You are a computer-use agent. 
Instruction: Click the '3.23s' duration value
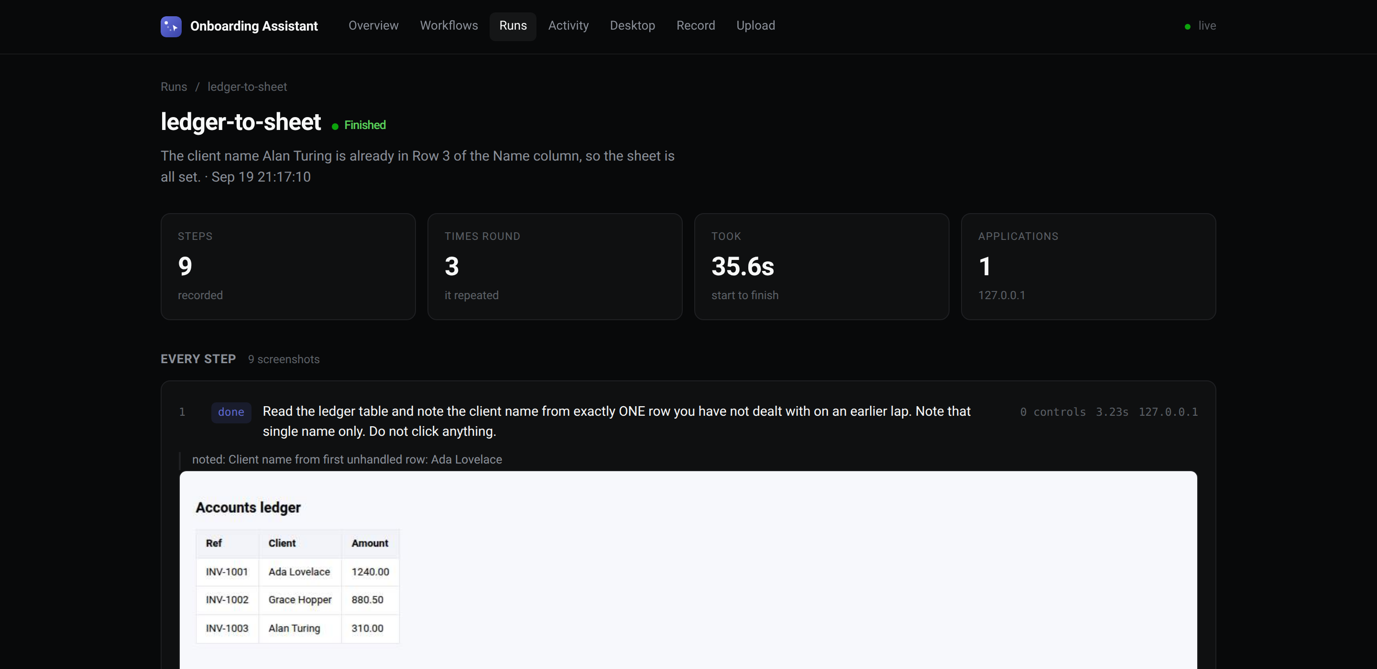[x=1112, y=412]
